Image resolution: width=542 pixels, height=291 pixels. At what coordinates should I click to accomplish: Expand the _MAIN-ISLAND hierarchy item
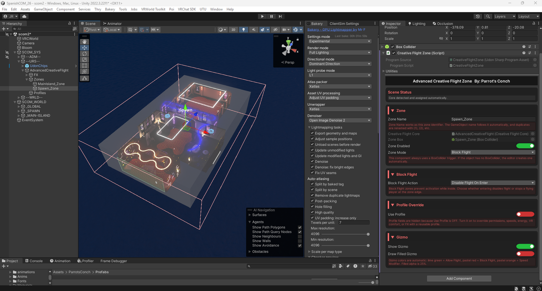point(19,116)
